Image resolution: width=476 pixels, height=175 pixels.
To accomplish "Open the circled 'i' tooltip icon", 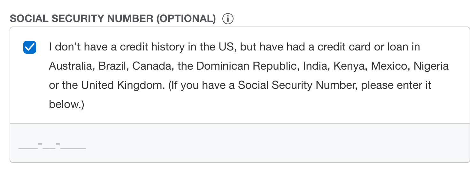I will pos(228,19).
